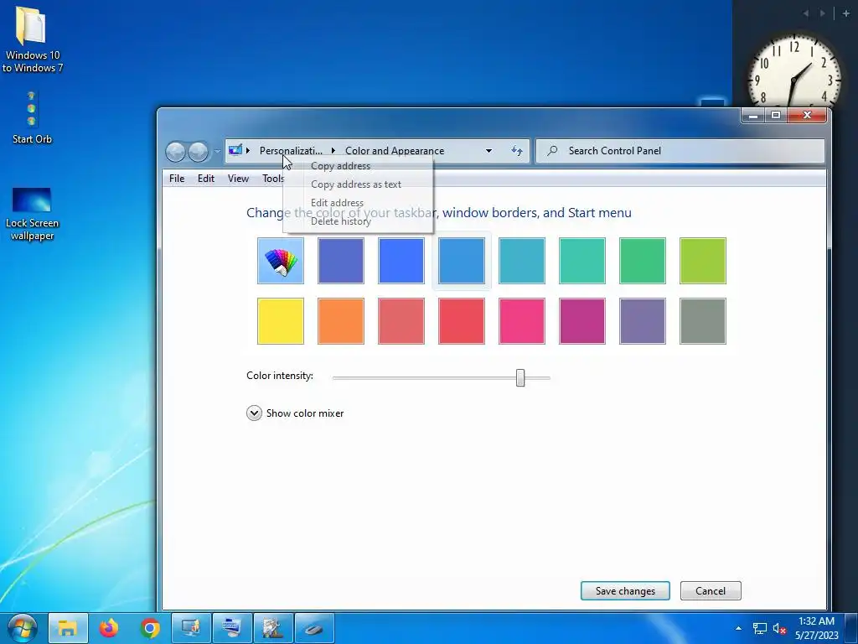The height and width of the screenshot is (644, 858).
Task: Expand Show color mixer
Action: click(295, 413)
